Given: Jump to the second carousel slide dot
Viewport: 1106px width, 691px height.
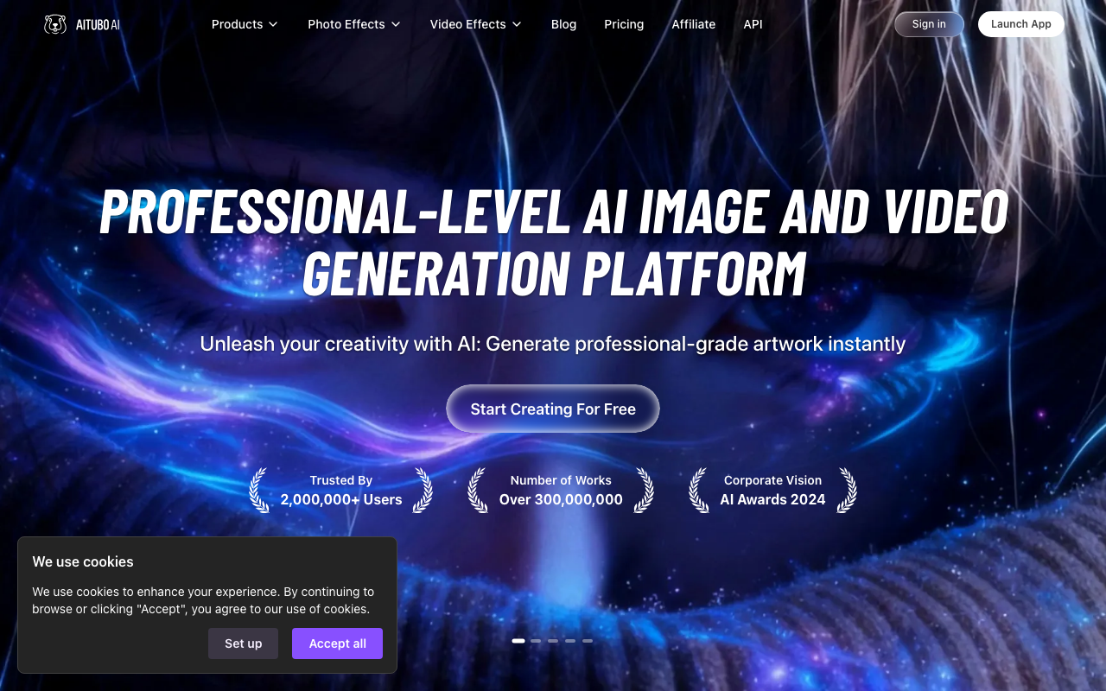Looking at the screenshot, I should pyautogui.click(x=536, y=641).
